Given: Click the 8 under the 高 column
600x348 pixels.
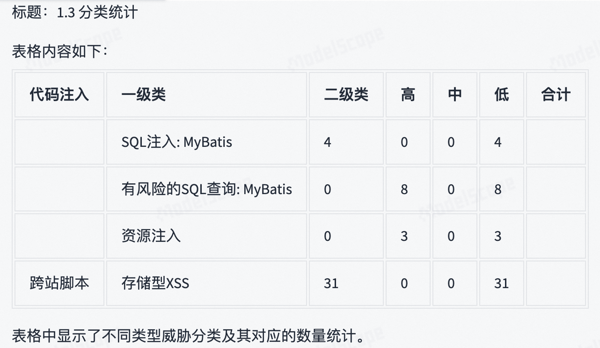Looking at the screenshot, I should coord(404,189).
